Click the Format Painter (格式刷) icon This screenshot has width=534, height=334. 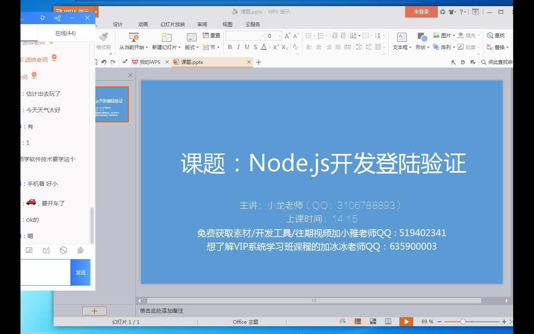104,37
